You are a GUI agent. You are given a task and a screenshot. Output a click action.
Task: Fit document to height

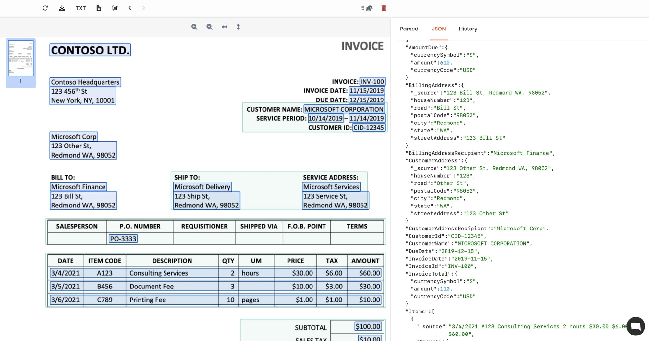coord(238,27)
